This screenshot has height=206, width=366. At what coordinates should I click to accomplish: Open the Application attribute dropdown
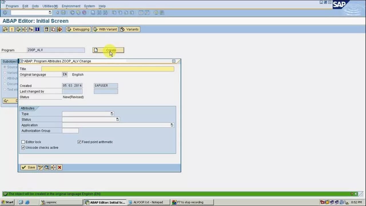pyautogui.click(x=172, y=125)
